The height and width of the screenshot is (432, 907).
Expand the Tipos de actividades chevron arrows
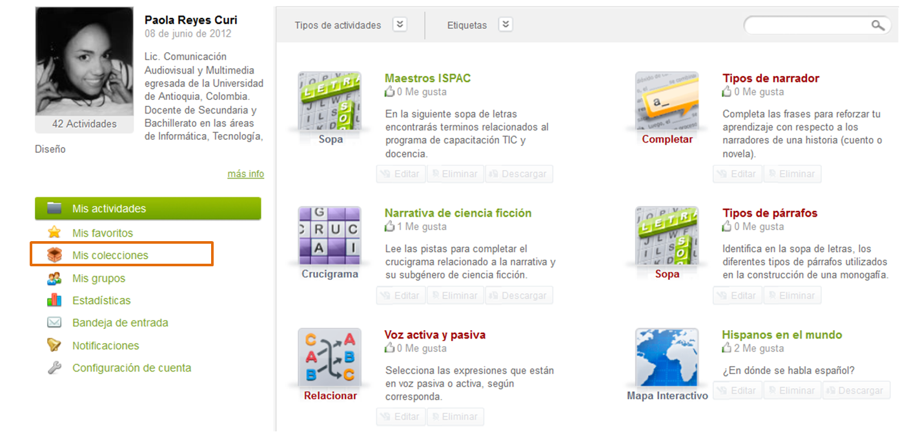[x=400, y=24]
